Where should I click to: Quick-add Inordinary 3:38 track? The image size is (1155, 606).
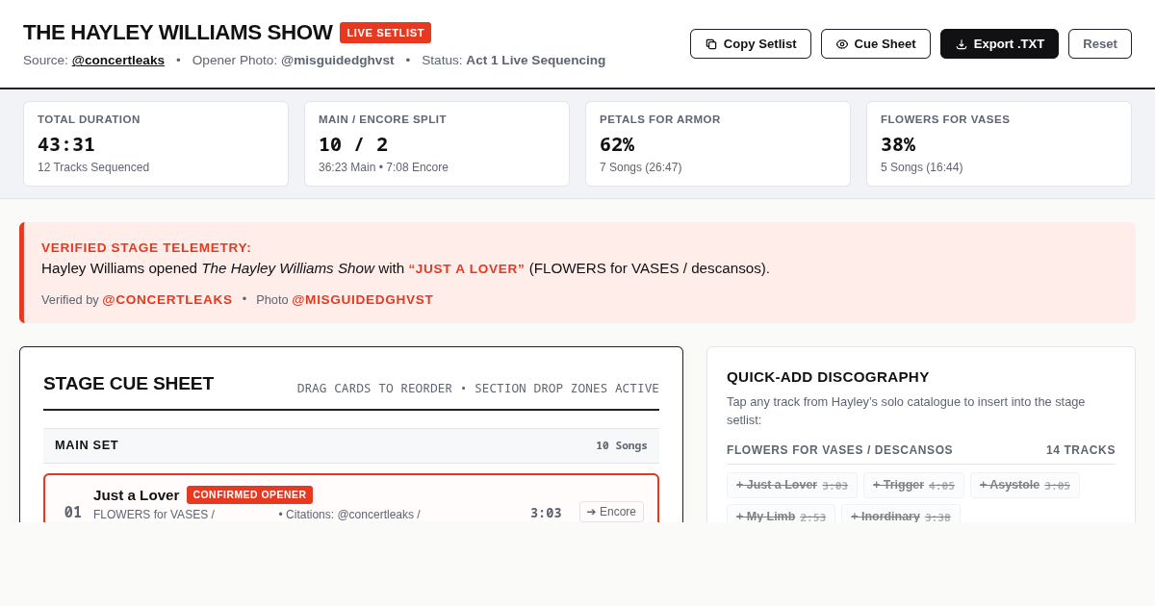pos(901,515)
